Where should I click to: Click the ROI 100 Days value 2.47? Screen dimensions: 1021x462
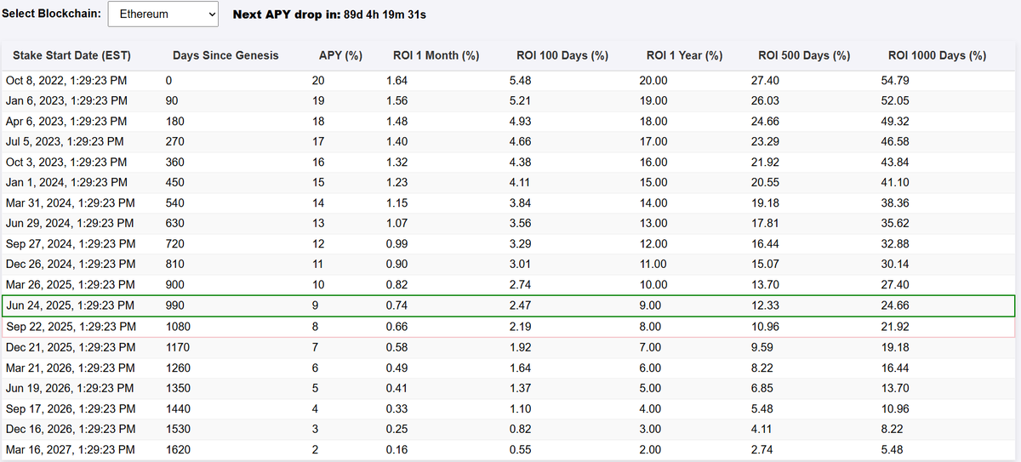pos(521,305)
